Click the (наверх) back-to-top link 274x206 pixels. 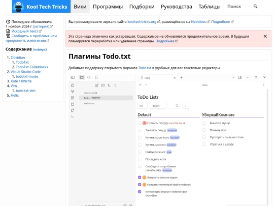click(40, 49)
